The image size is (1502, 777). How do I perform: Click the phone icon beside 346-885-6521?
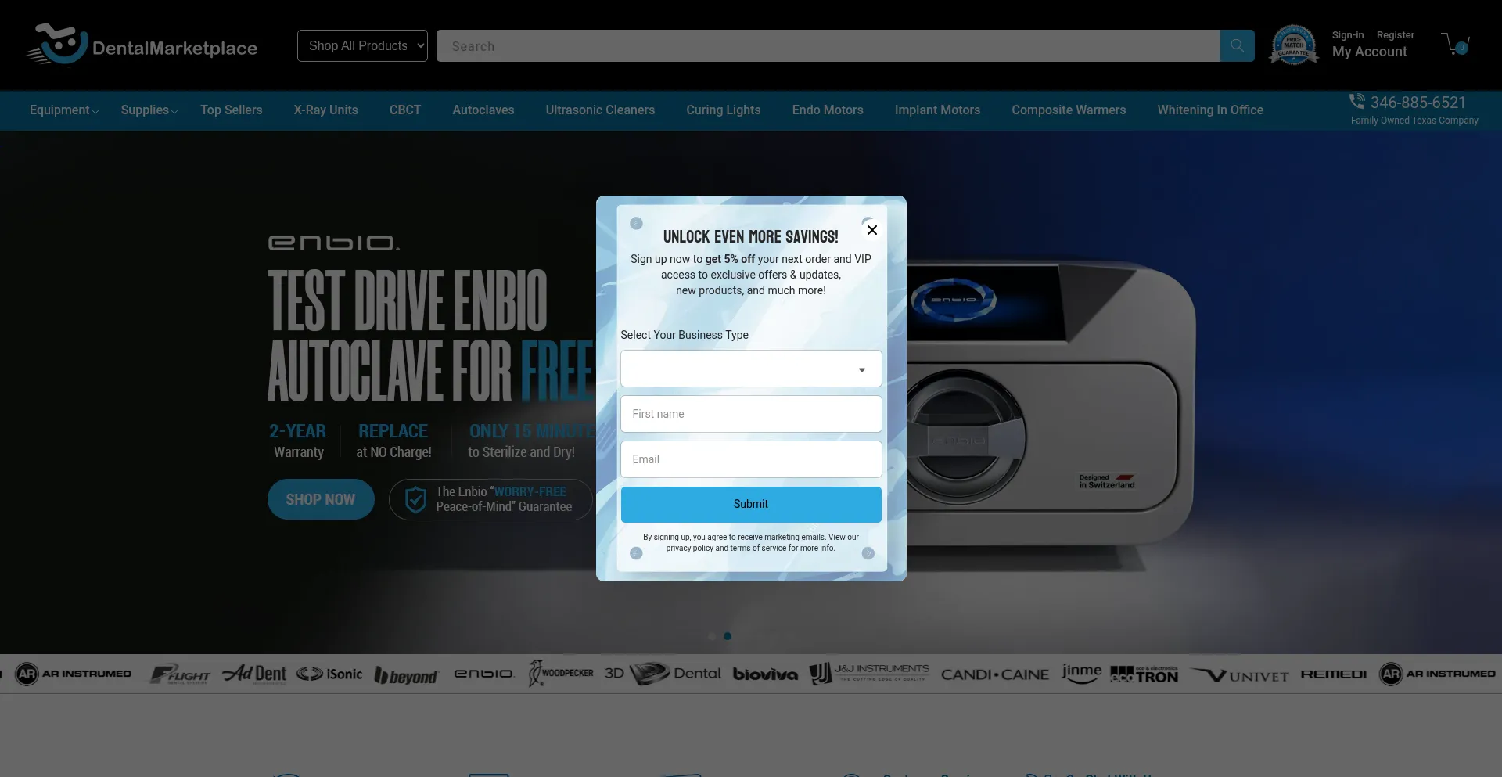pos(1356,101)
